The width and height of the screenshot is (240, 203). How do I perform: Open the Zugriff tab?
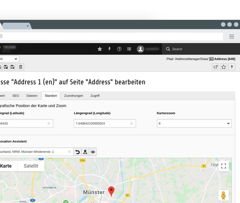tap(95, 96)
